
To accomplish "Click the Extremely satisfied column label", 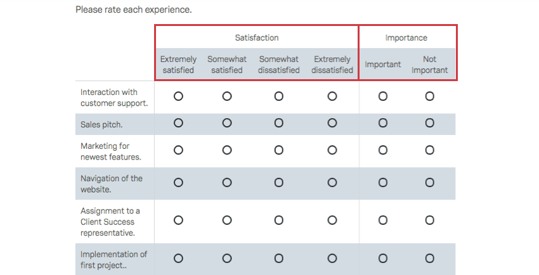I will 178,65.
